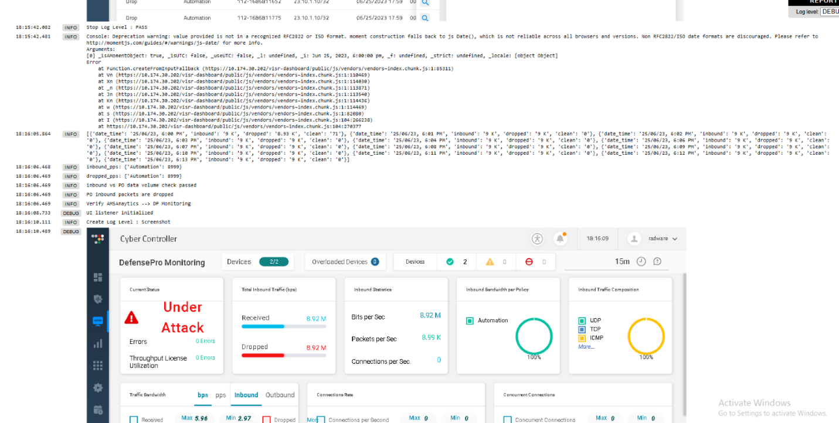The height and width of the screenshot is (423, 839).
Task: Toggle the Automation policy legend checkbox
Action: point(470,320)
